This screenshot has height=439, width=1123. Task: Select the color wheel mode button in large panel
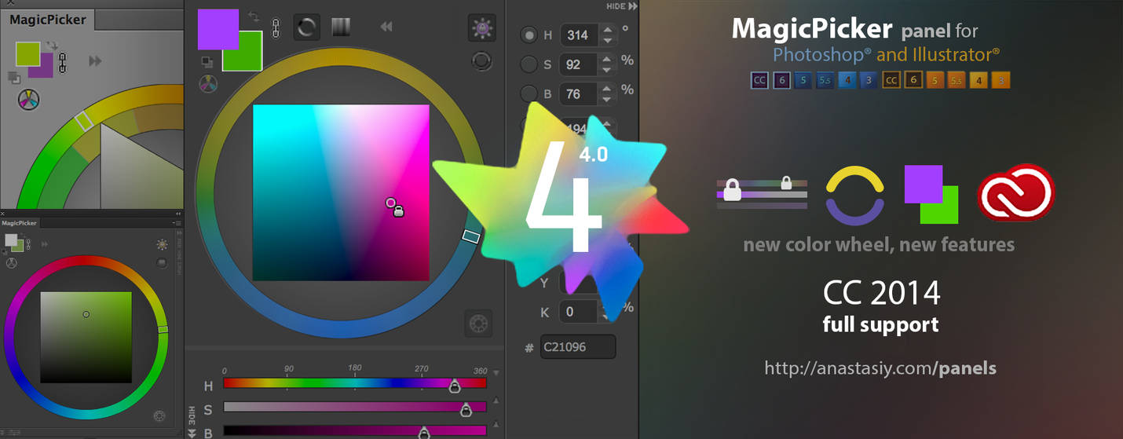pos(306,28)
